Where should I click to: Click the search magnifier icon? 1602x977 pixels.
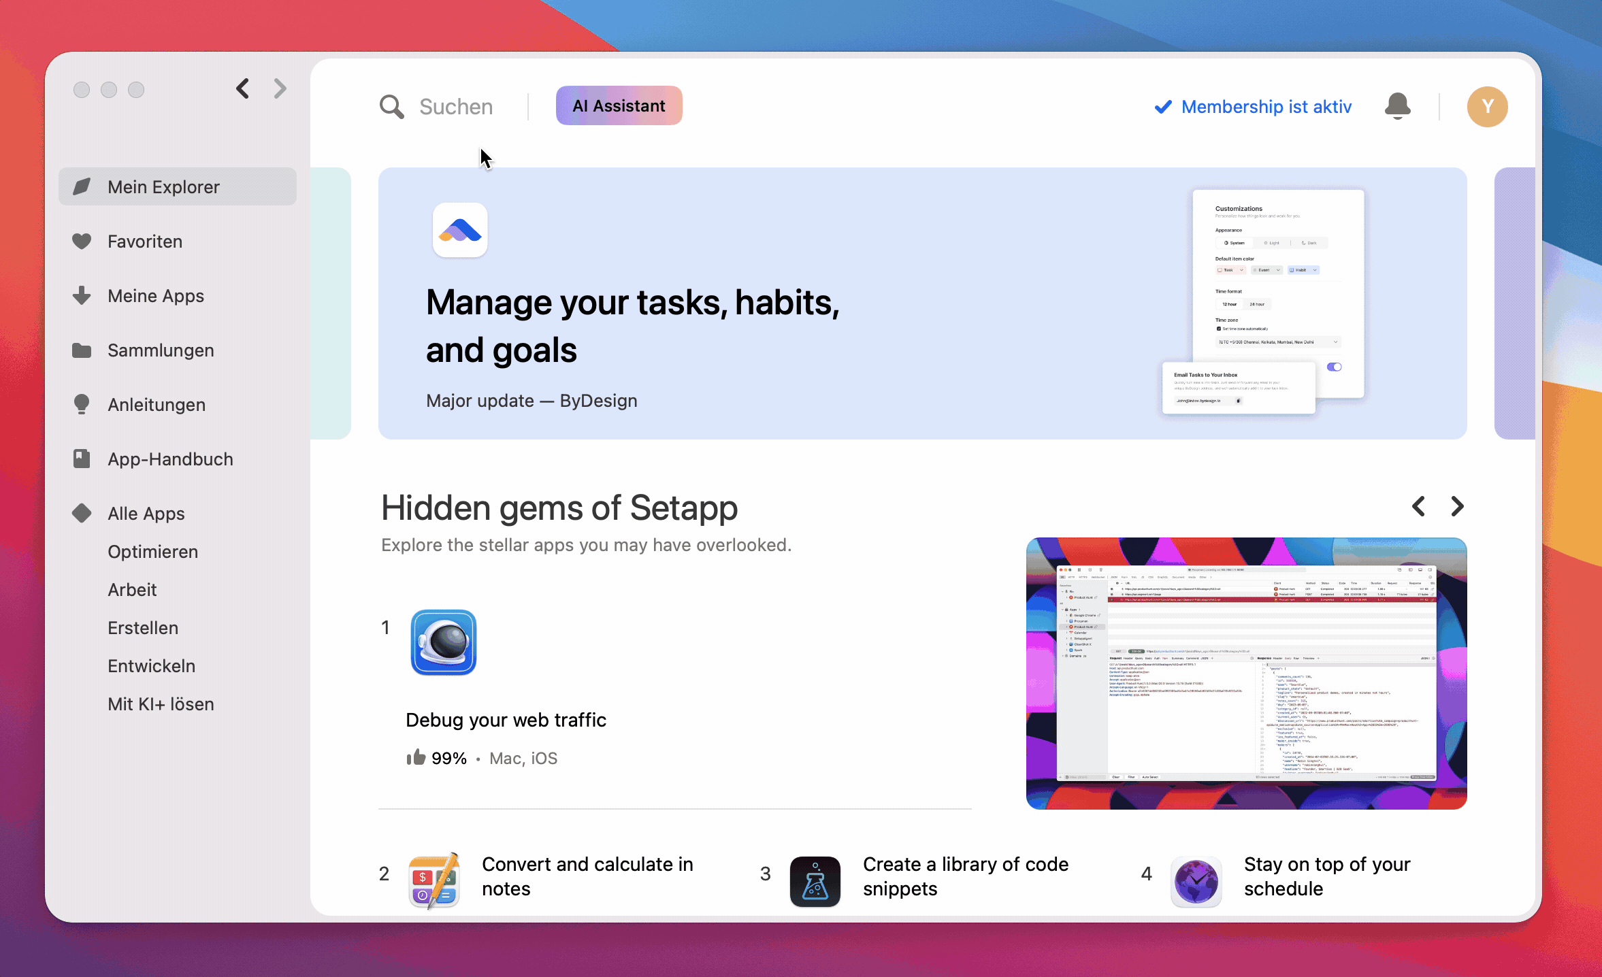tap(391, 107)
